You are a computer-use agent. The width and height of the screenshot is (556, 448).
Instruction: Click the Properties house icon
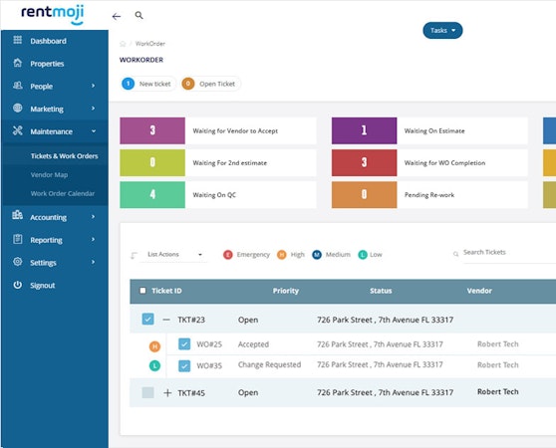tap(17, 63)
